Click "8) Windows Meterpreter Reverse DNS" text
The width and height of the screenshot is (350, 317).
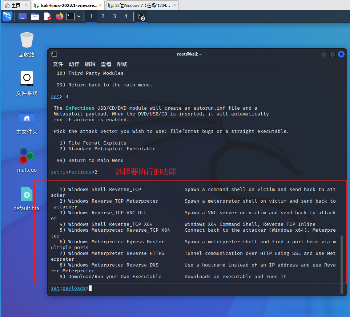[x=109, y=265]
